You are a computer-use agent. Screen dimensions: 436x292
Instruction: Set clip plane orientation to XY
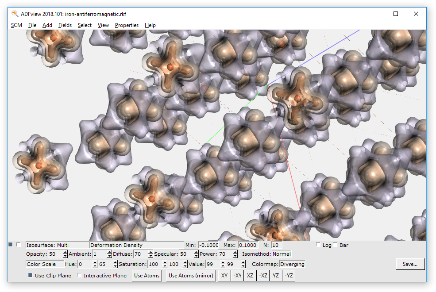[224, 275]
